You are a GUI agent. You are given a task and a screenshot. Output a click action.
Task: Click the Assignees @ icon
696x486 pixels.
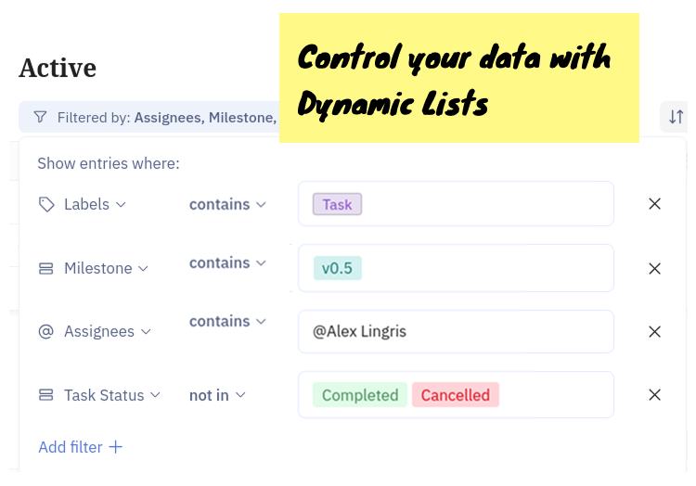click(46, 331)
